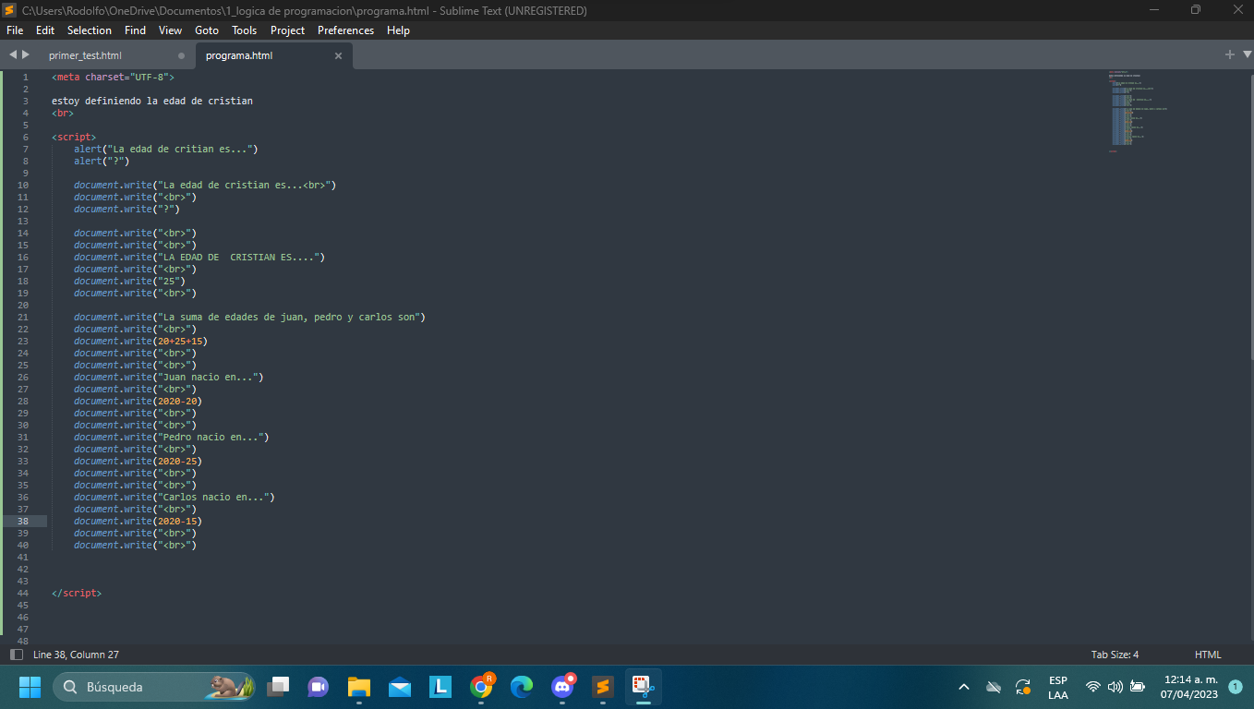Open the Find menu
This screenshot has height=709, width=1254.
pos(135,30)
